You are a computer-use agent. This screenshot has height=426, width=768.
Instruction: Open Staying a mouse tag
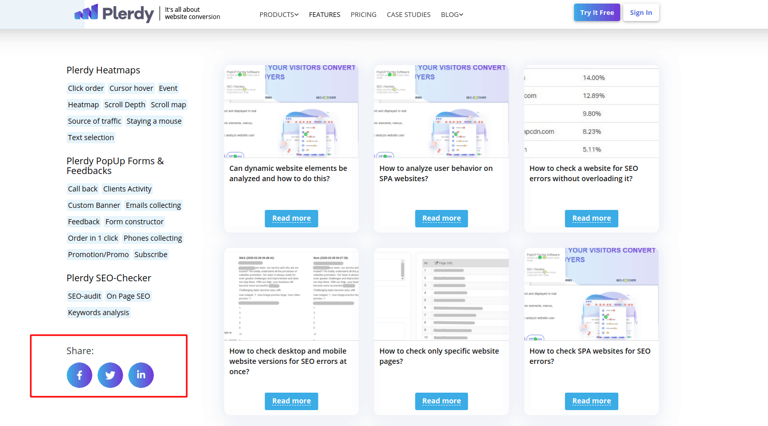pos(154,121)
